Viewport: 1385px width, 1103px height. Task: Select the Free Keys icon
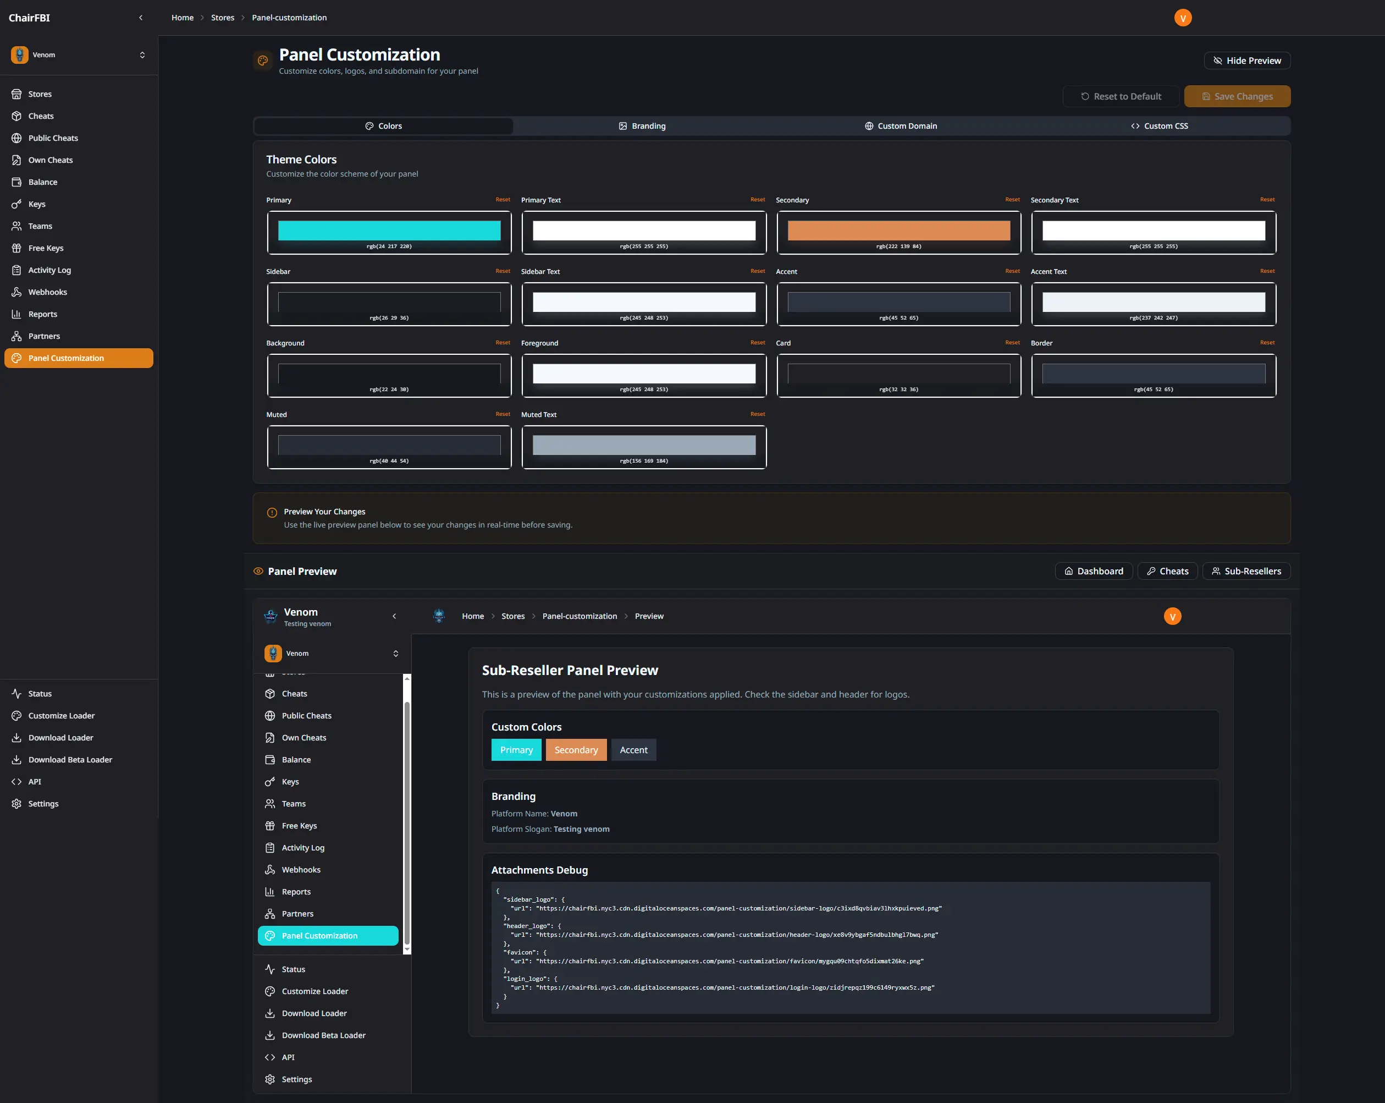(16, 248)
